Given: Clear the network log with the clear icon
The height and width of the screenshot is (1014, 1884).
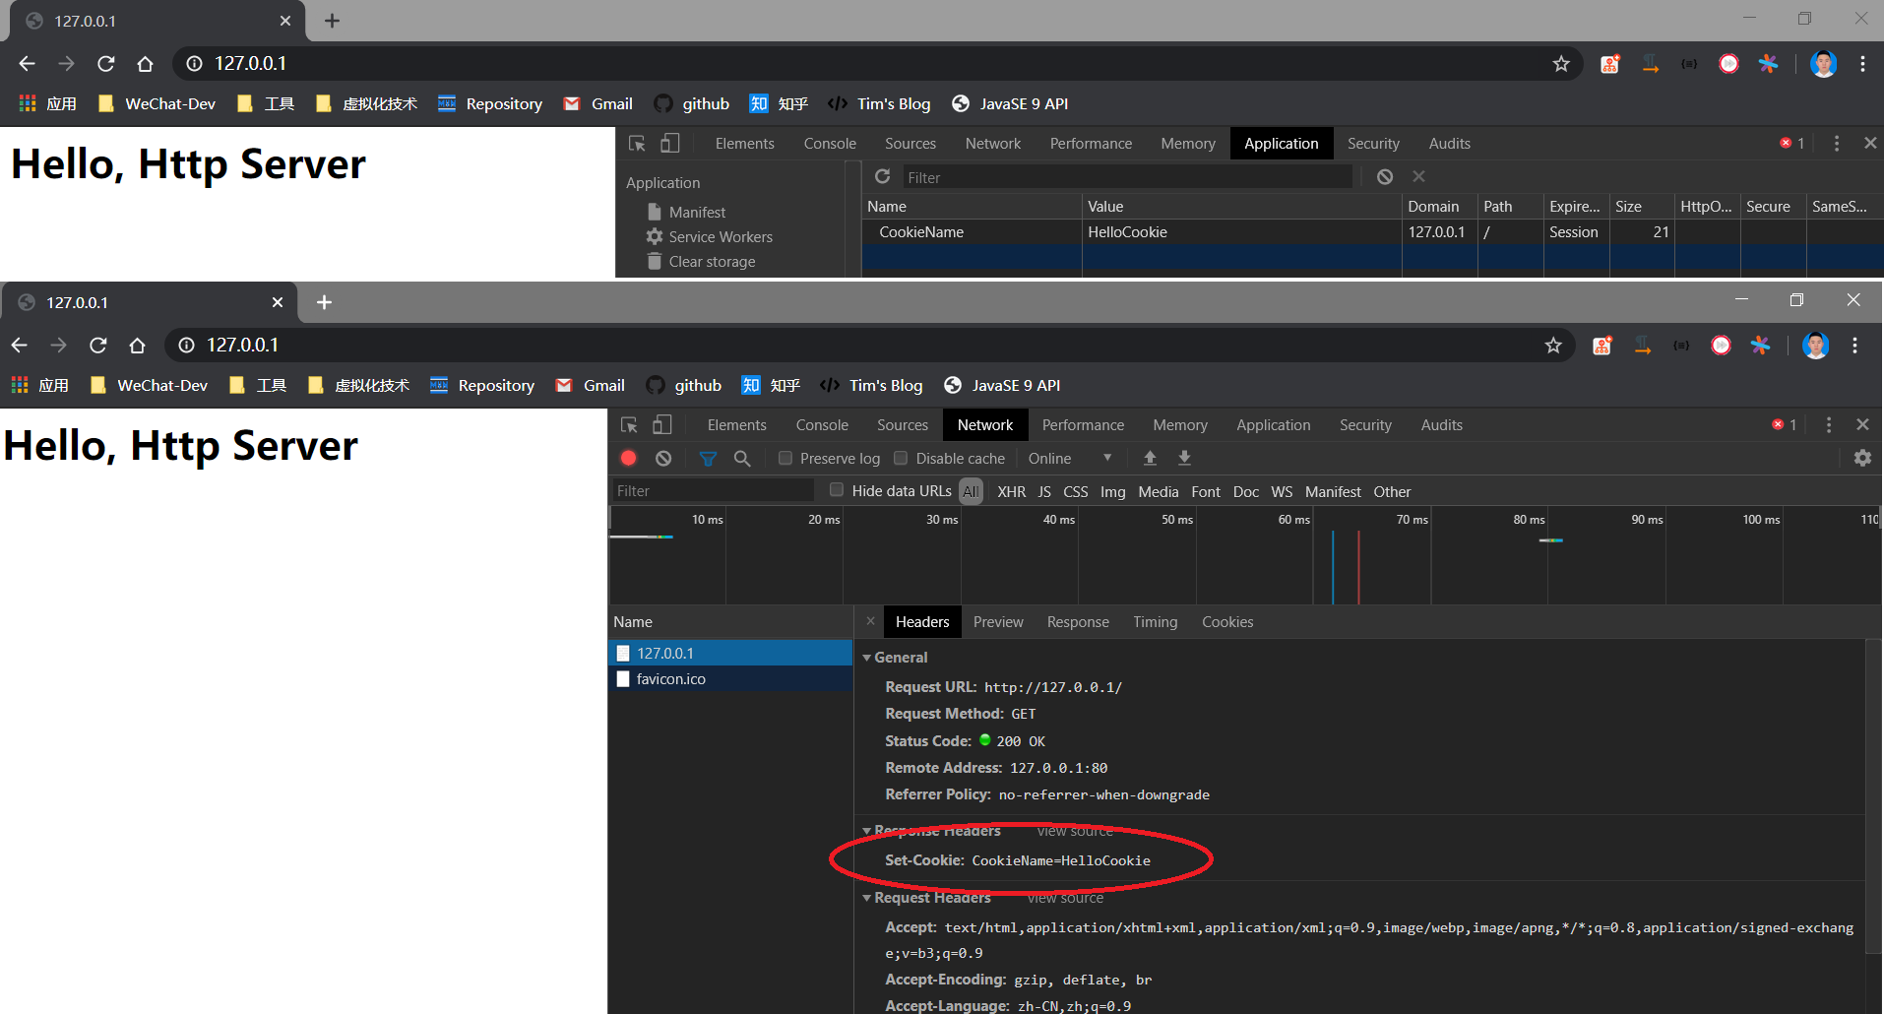Looking at the screenshot, I should pos(663,458).
